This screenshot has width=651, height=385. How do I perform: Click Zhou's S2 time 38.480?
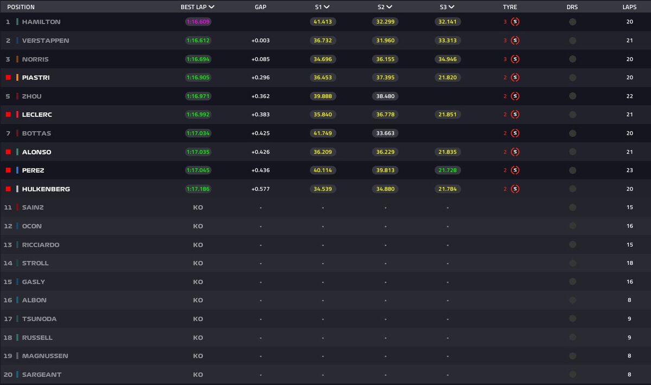[385, 96]
